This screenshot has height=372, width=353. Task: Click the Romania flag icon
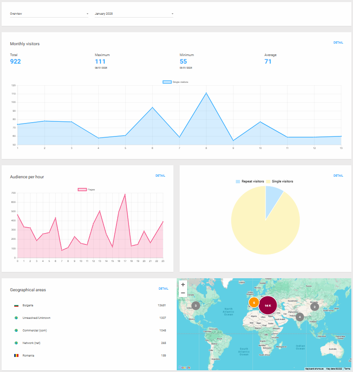16,356
